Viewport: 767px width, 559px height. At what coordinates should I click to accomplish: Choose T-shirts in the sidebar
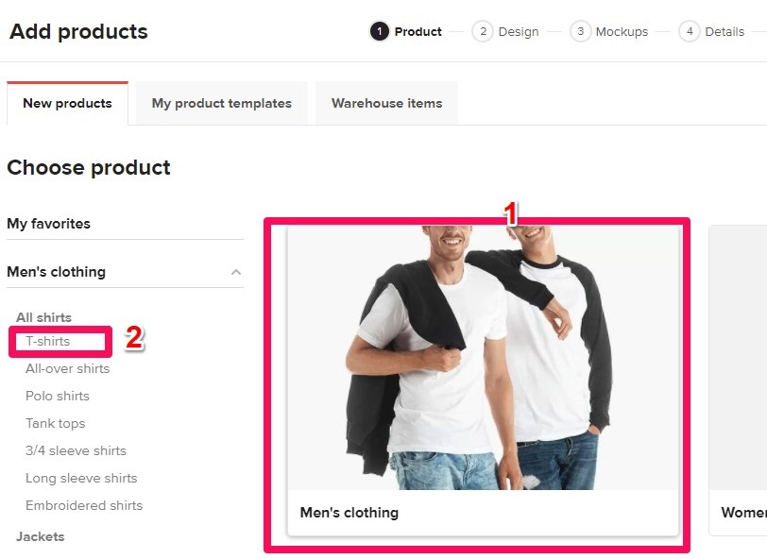point(48,341)
